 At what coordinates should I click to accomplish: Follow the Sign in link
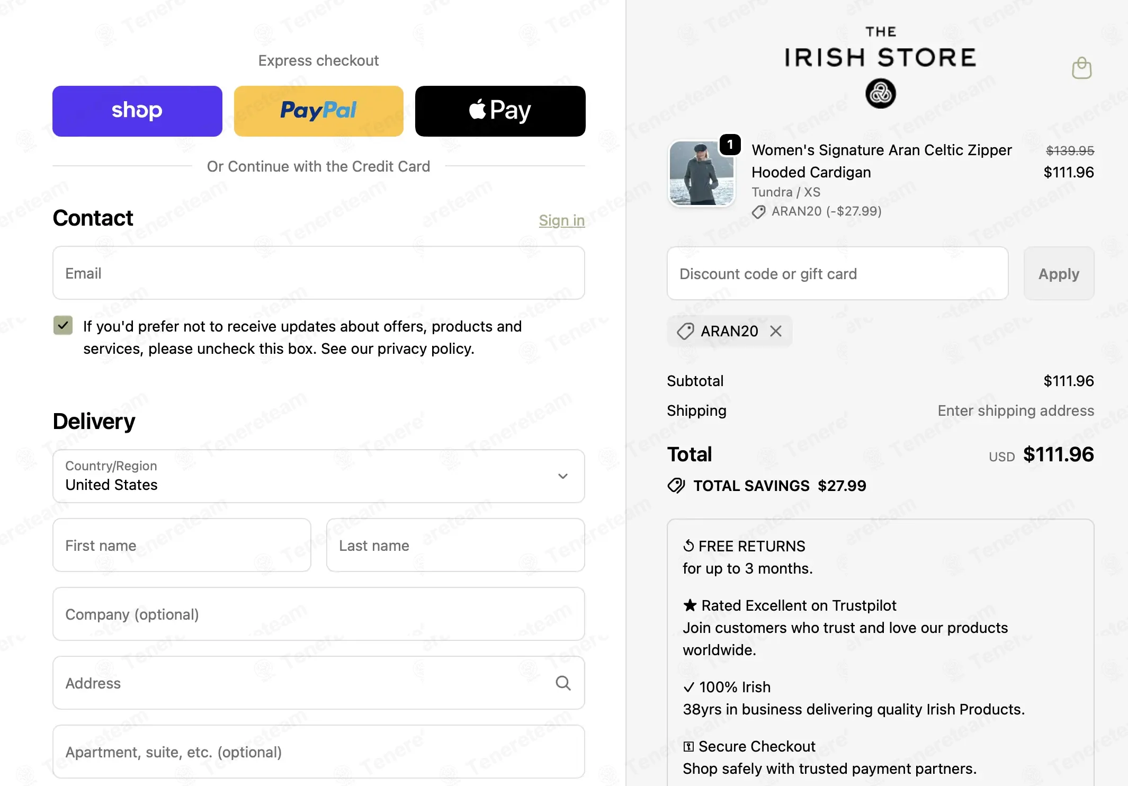(561, 220)
